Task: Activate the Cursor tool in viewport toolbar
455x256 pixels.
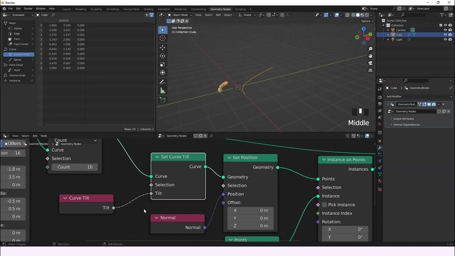Action: tap(162, 38)
